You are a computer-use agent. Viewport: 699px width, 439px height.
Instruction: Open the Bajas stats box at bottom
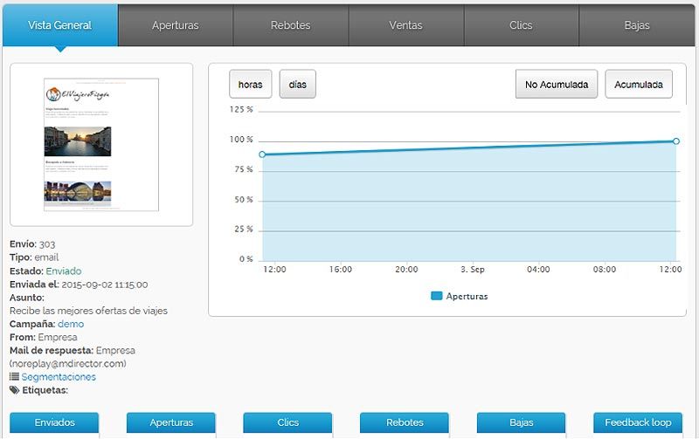pyautogui.click(x=521, y=422)
